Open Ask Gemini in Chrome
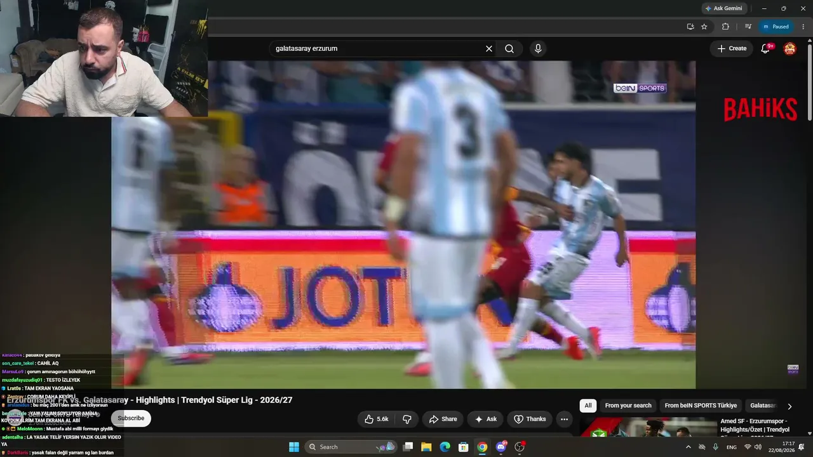 723,9
